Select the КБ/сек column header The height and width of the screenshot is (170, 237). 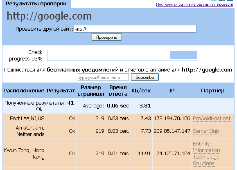pos(141,91)
